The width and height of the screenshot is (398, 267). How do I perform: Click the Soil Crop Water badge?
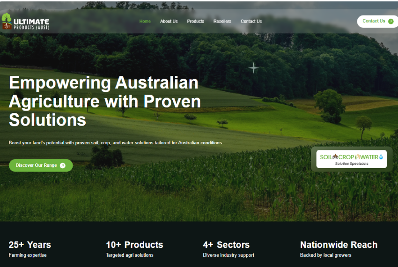[352, 159]
